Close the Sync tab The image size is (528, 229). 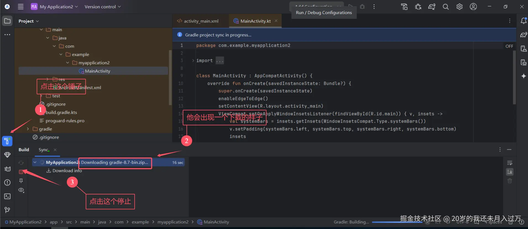click(x=55, y=150)
